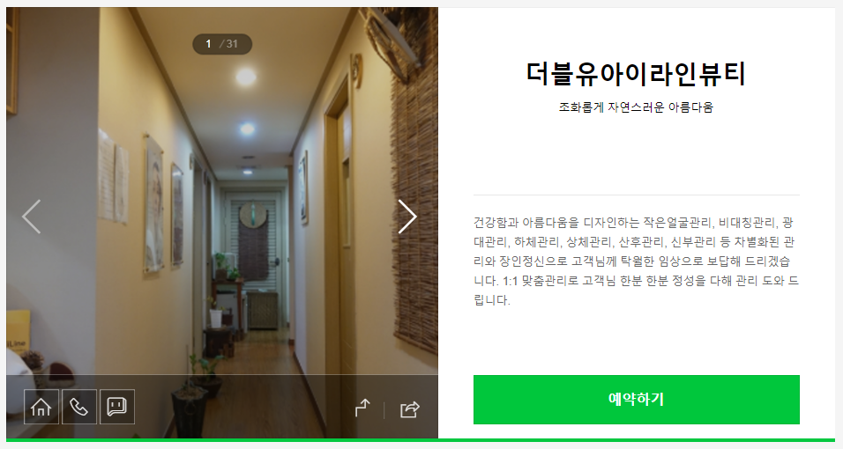Click the framed portrait on the left wall
Screen dimensions: 843x449
click(x=154, y=204)
